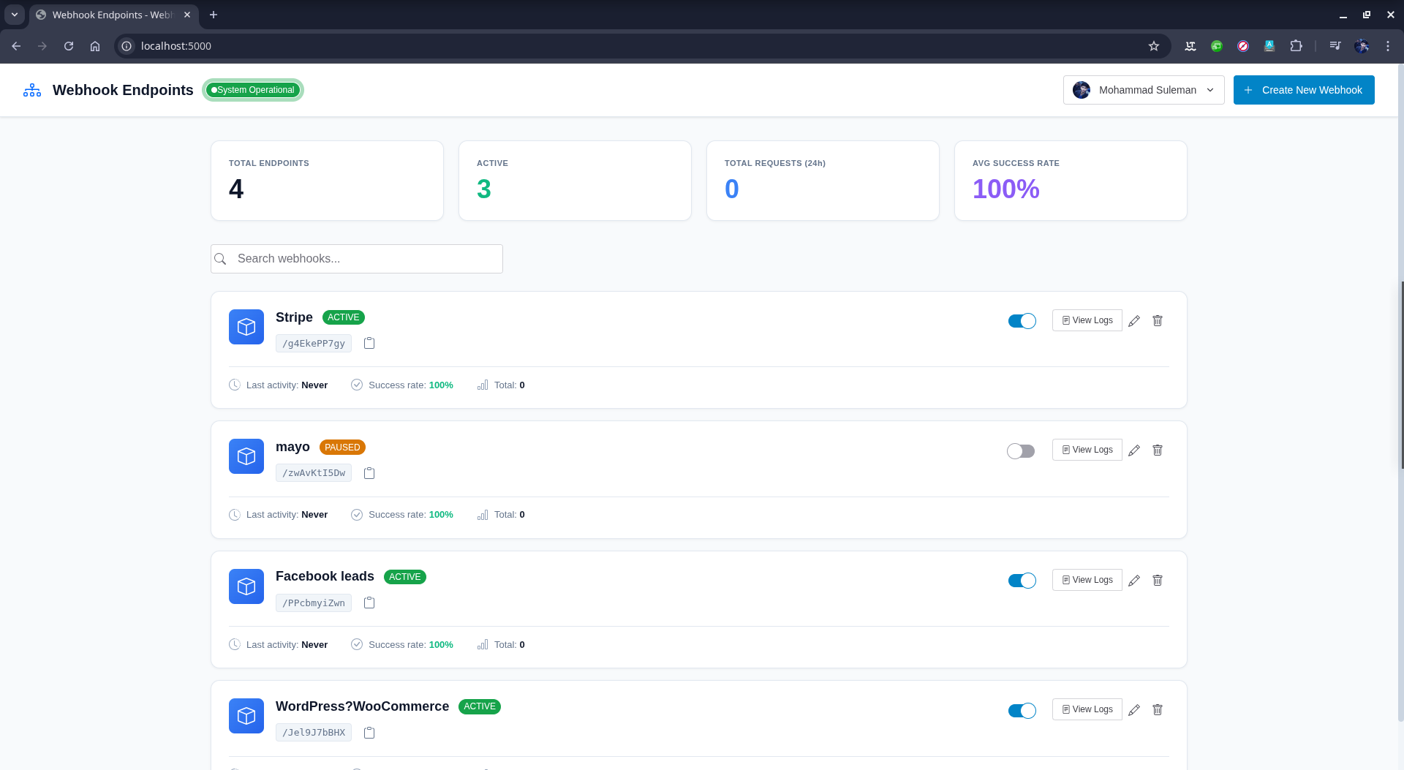The height and width of the screenshot is (770, 1404).
Task: Copy the mayo endpoint path /zwAvKtI5Dw
Action: click(369, 473)
